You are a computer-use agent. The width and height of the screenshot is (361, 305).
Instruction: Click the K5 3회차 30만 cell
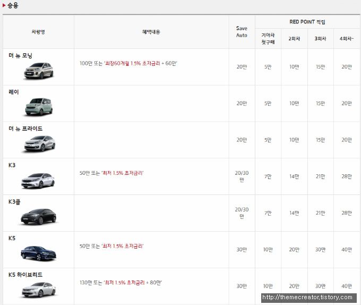pos(321,250)
